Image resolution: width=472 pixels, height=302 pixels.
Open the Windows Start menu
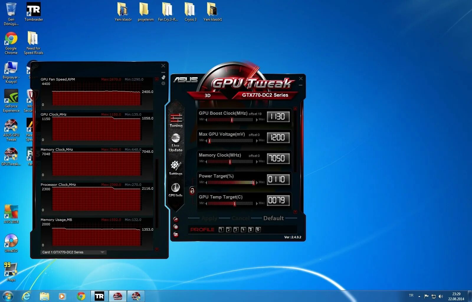pyautogui.click(x=8, y=296)
